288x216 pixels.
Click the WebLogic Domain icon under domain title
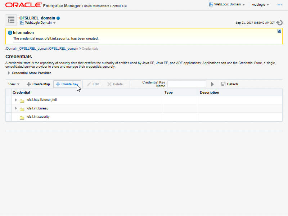coord(22,23)
